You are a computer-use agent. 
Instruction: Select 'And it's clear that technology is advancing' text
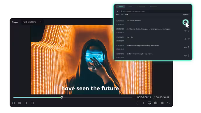tap(149, 29)
